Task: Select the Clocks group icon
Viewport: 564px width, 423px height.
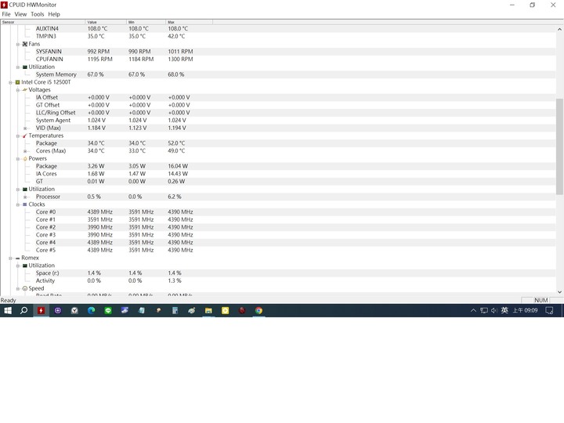Action: [25, 204]
